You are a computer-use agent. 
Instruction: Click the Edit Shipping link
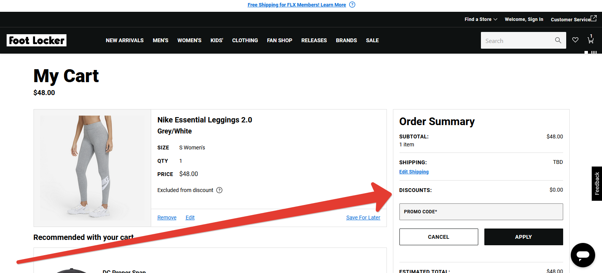(x=414, y=172)
